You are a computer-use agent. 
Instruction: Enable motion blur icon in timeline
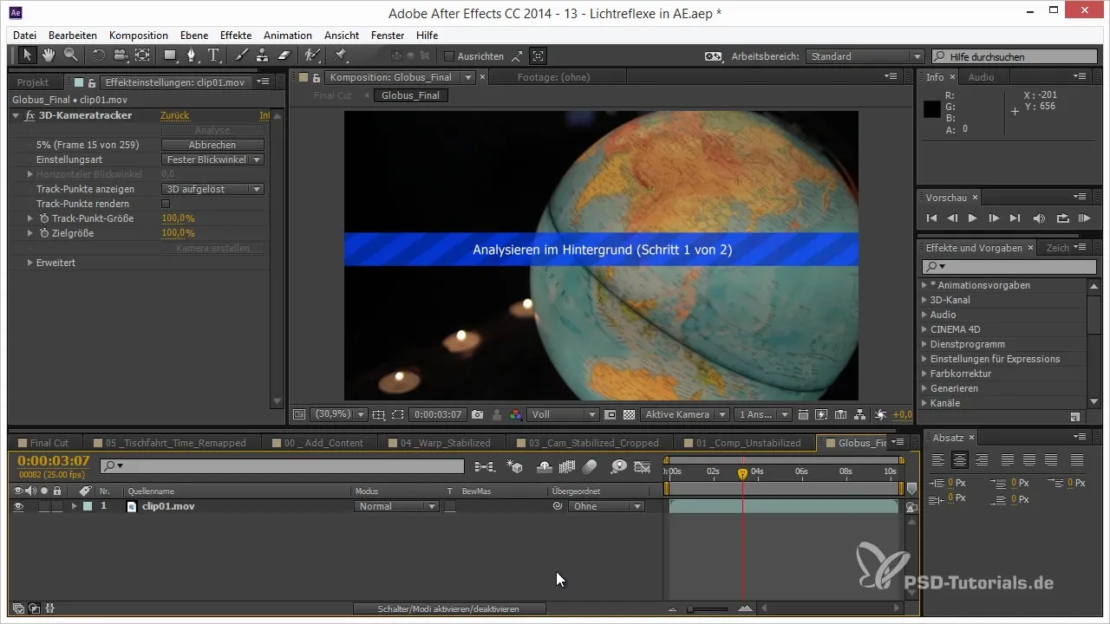click(x=591, y=466)
